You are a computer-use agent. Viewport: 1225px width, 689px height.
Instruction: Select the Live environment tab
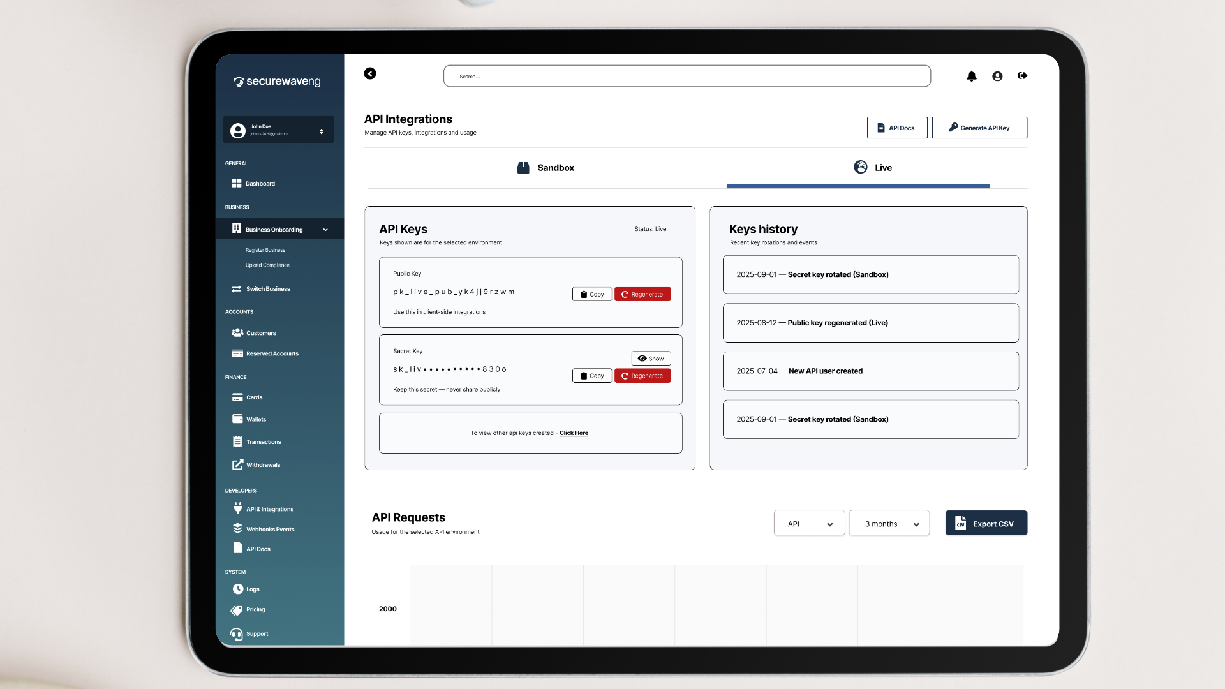pos(873,168)
